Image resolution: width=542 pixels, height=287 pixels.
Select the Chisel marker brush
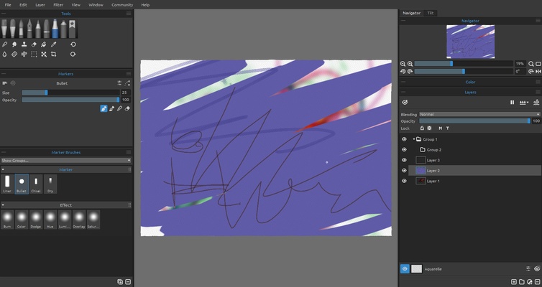point(36,184)
